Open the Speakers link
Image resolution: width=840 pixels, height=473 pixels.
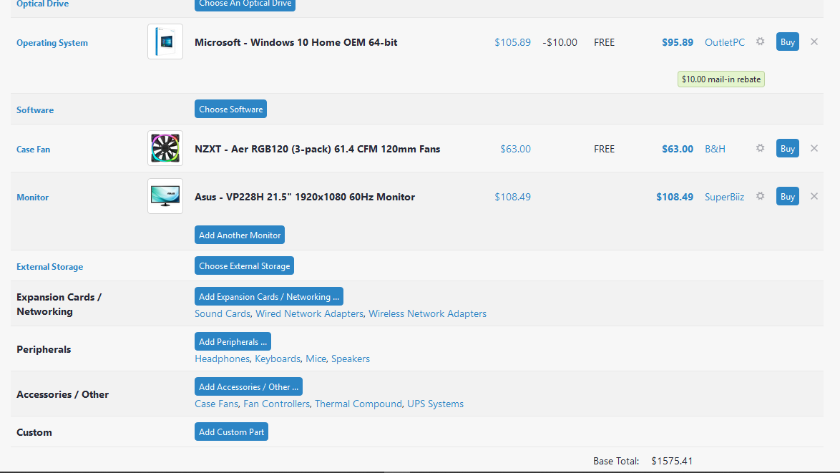tap(351, 359)
